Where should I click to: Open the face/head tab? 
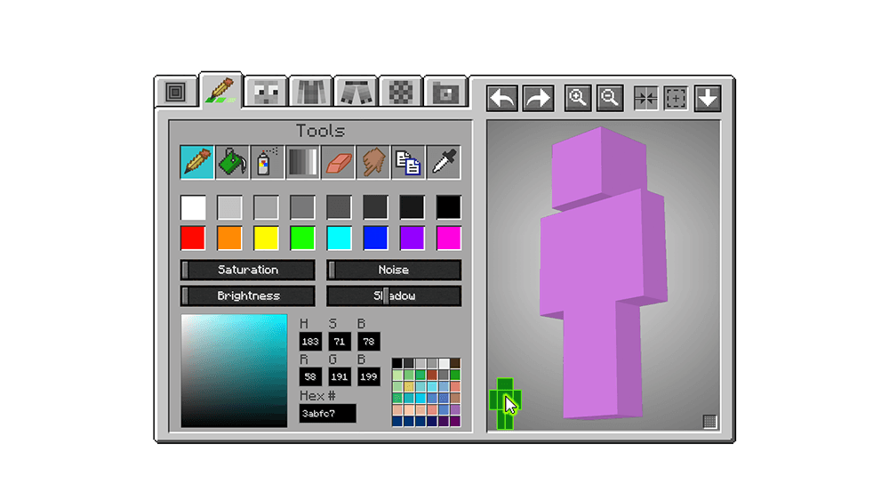(267, 92)
